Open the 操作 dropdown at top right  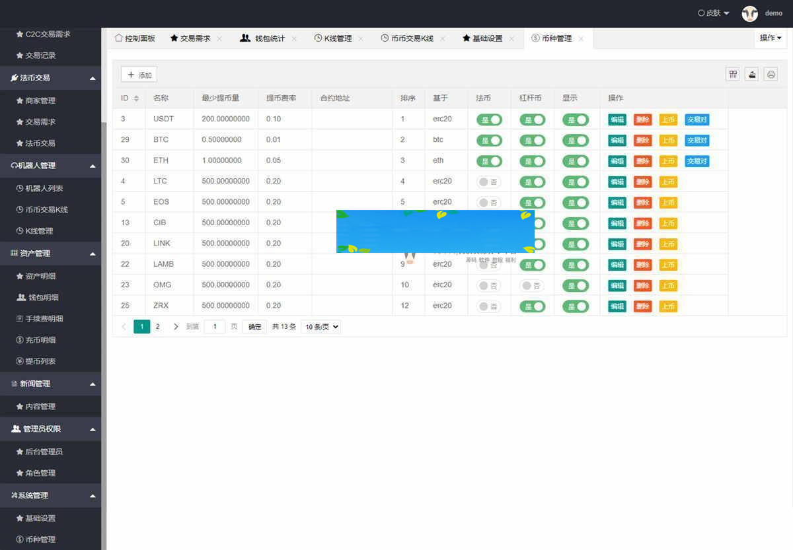pyautogui.click(x=770, y=38)
